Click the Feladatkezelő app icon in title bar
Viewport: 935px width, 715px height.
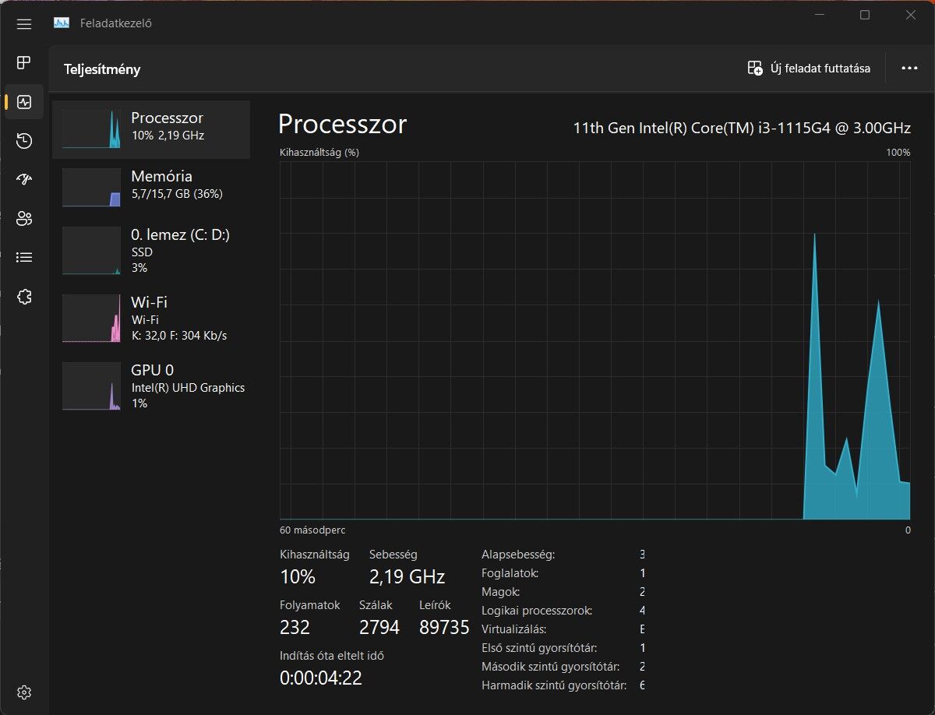(62, 23)
